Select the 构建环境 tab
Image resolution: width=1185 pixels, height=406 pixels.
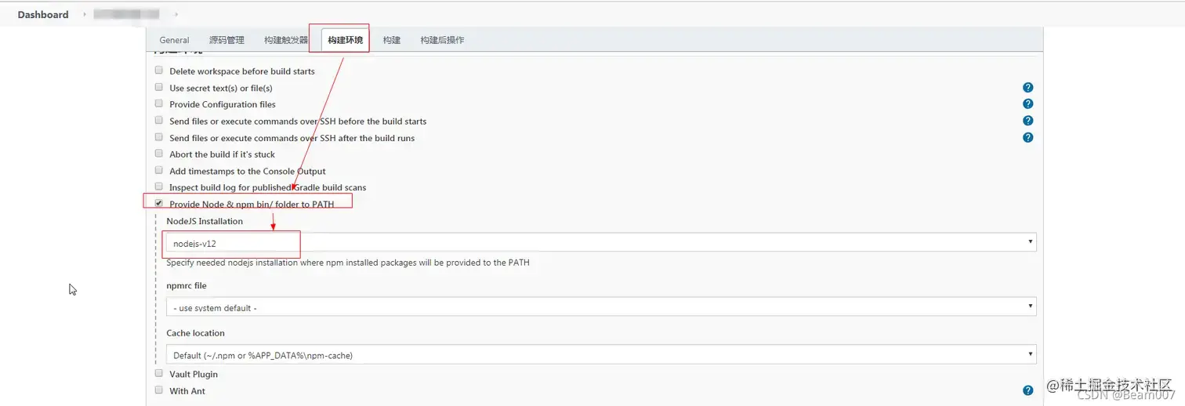coord(345,40)
